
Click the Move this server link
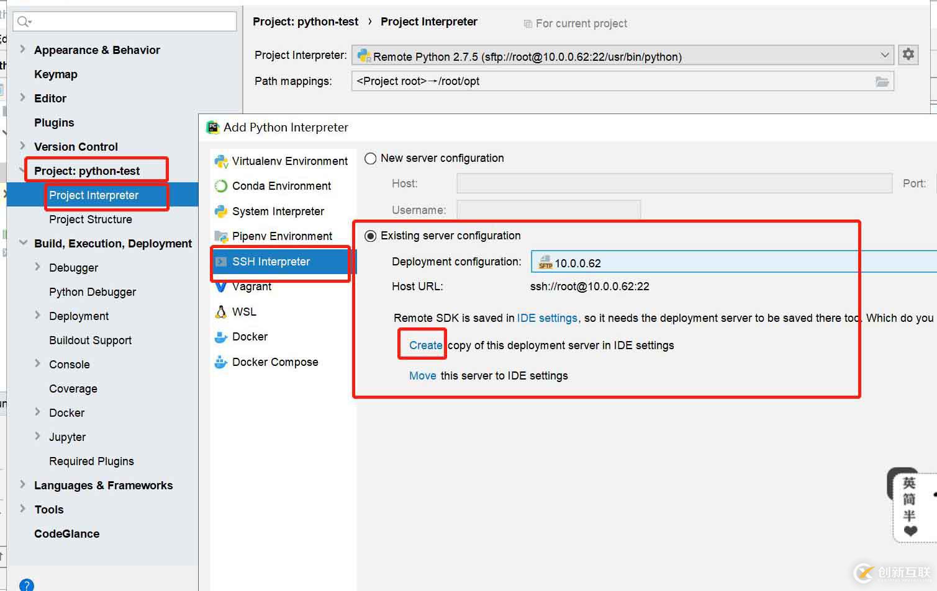422,376
